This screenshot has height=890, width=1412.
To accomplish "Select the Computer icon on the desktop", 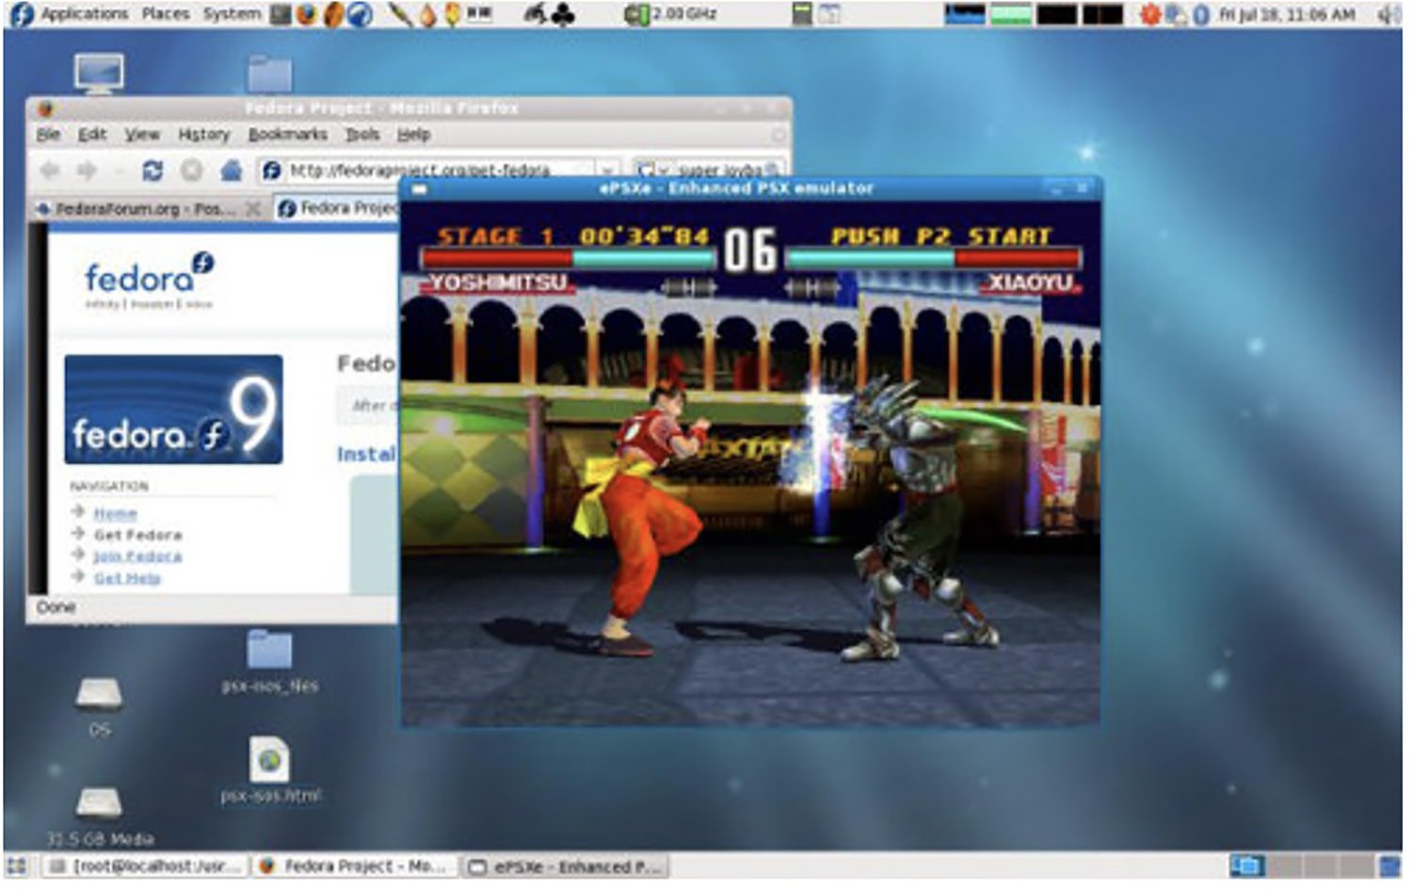I will coord(99,73).
